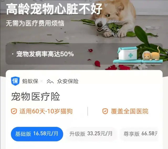The width and height of the screenshot is (168, 149).
Task: Choose the 尊享版 66.58元 plan option
Action: pyautogui.click(x=141, y=134)
